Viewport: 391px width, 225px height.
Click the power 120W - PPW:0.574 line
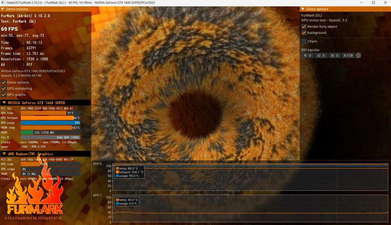[x=23, y=147]
